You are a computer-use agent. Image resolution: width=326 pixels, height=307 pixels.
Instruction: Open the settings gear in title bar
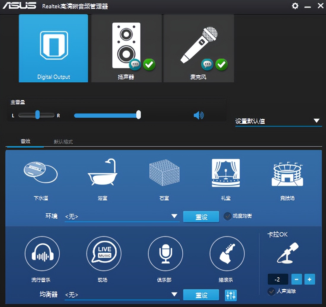(x=295, y=6)
